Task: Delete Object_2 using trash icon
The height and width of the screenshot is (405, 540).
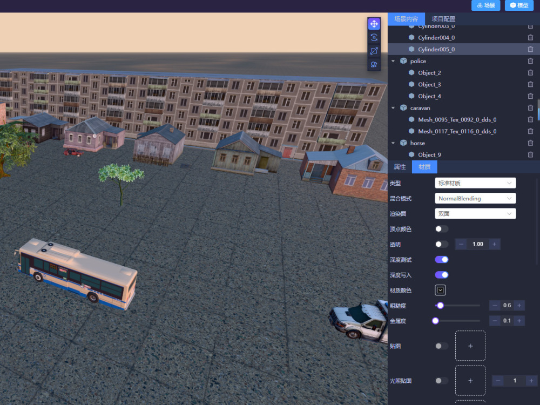Action: click(x=530, y=73)
